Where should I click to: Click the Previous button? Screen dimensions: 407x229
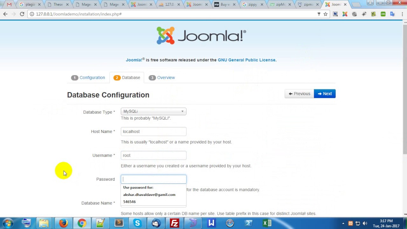click(x=299, y=94)
